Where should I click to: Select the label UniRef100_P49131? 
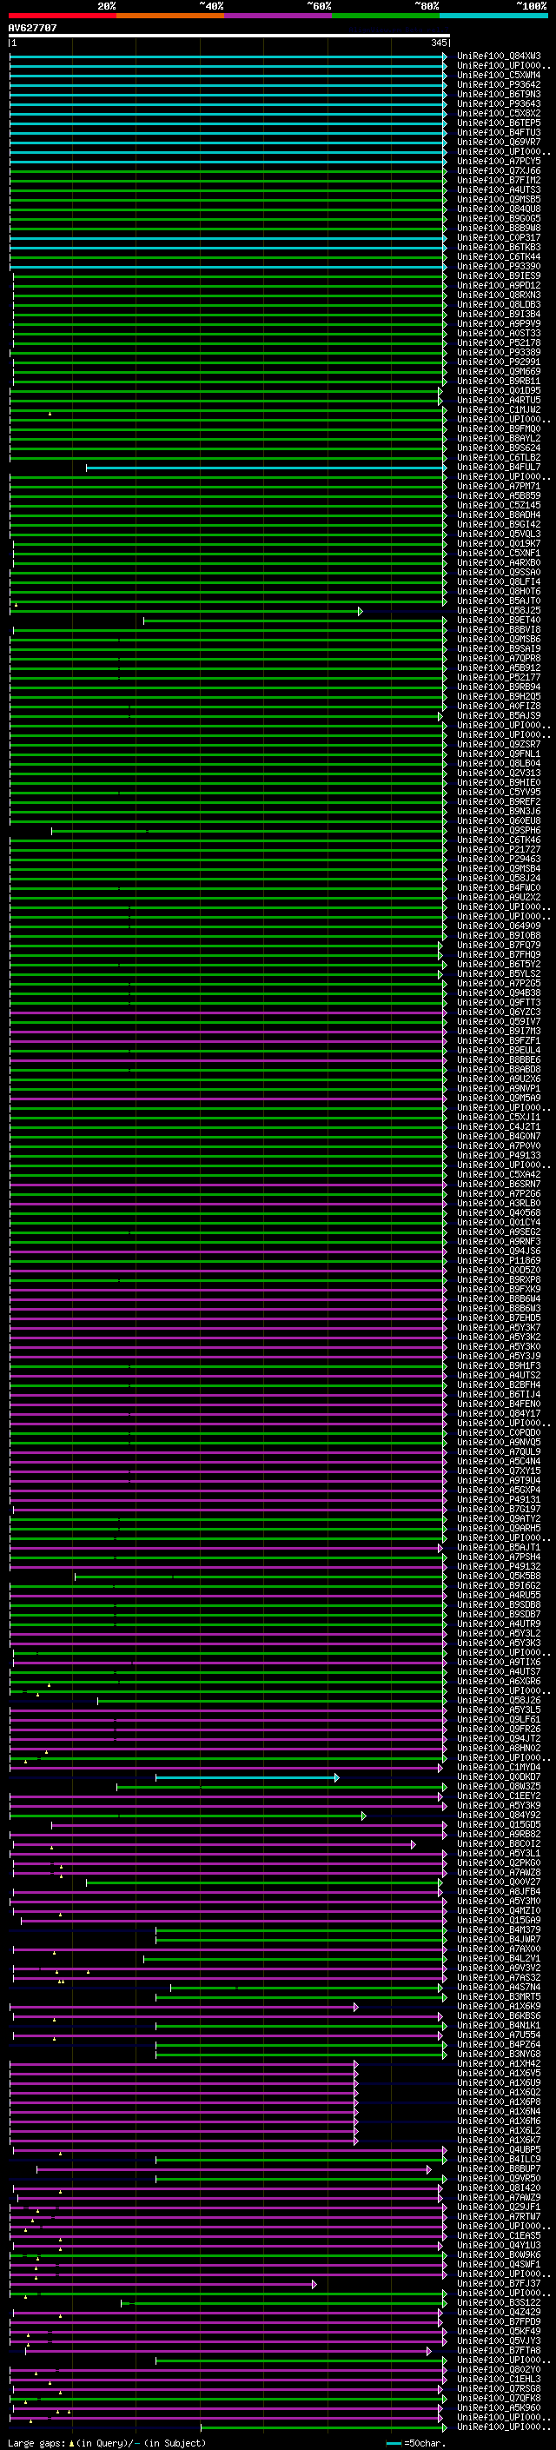(499, 1500)
